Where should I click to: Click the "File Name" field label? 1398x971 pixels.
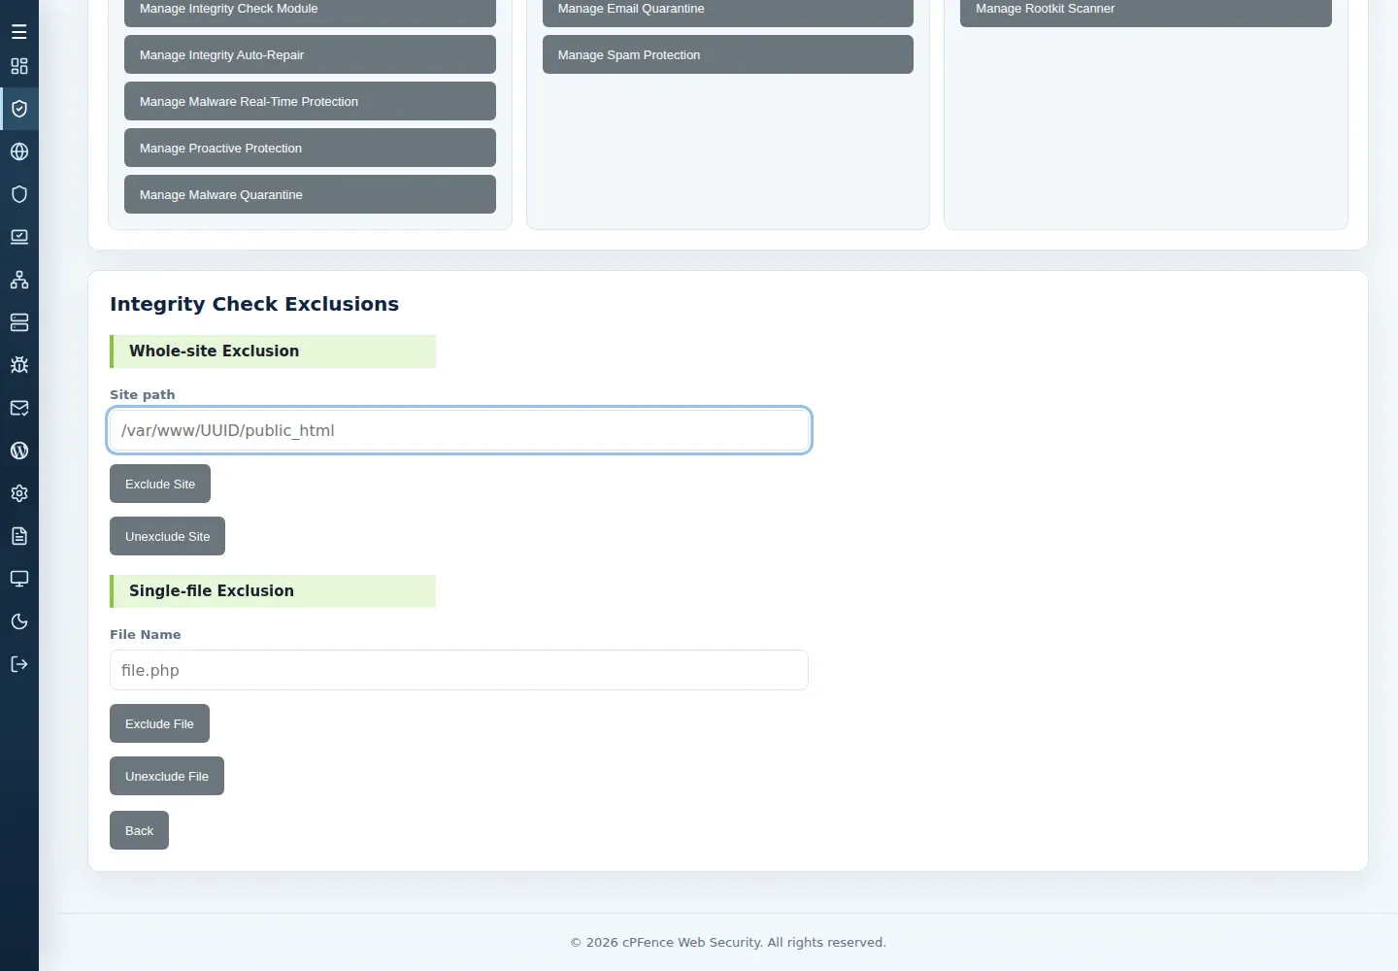point(146,634)
